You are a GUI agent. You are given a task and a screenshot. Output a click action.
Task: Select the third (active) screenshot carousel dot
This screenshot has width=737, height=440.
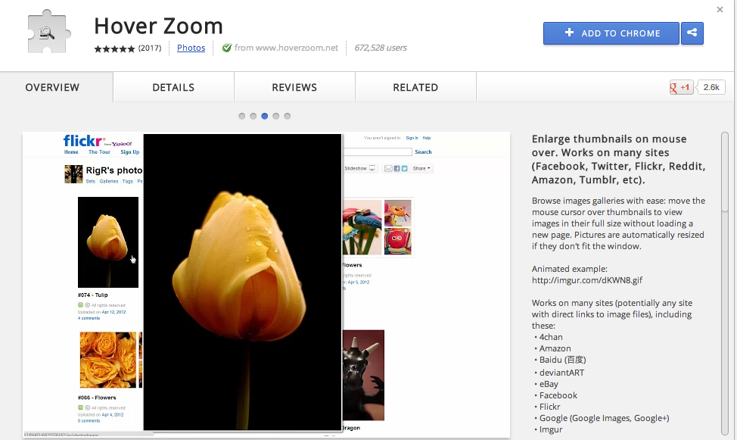[265, 116]
